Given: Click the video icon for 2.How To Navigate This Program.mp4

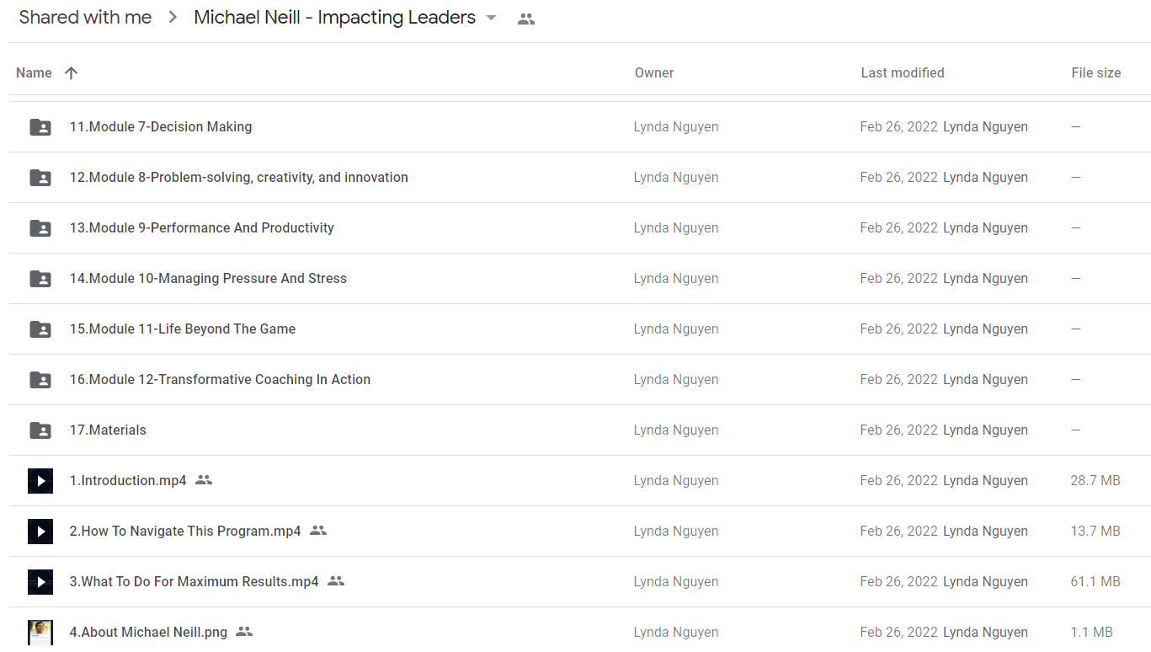Looking at the screenshot, I should [x=40, y=532].
